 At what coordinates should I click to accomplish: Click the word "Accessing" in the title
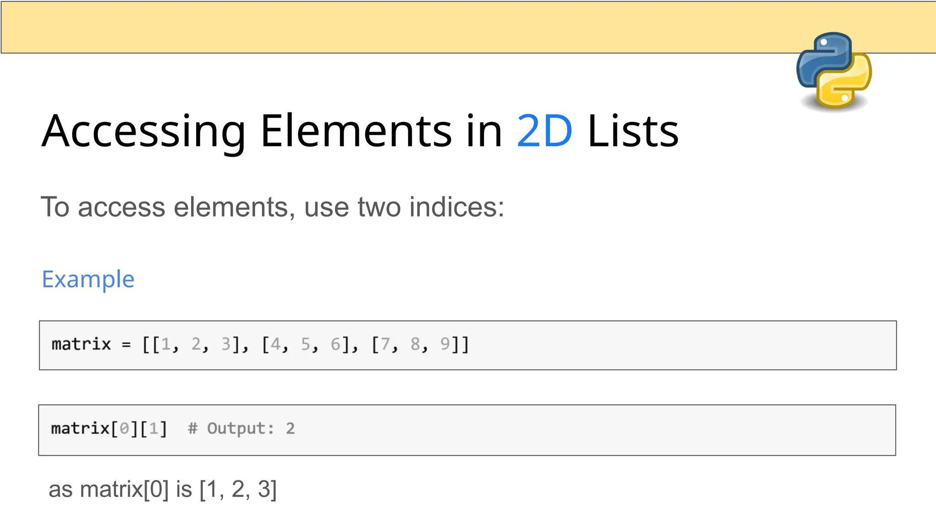[144, 131]
